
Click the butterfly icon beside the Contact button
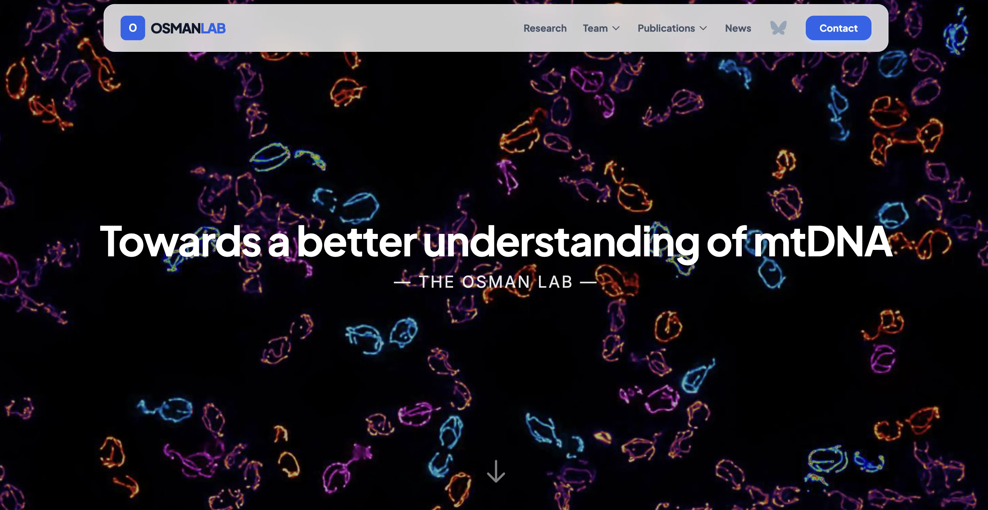click(x=778, y=28)
